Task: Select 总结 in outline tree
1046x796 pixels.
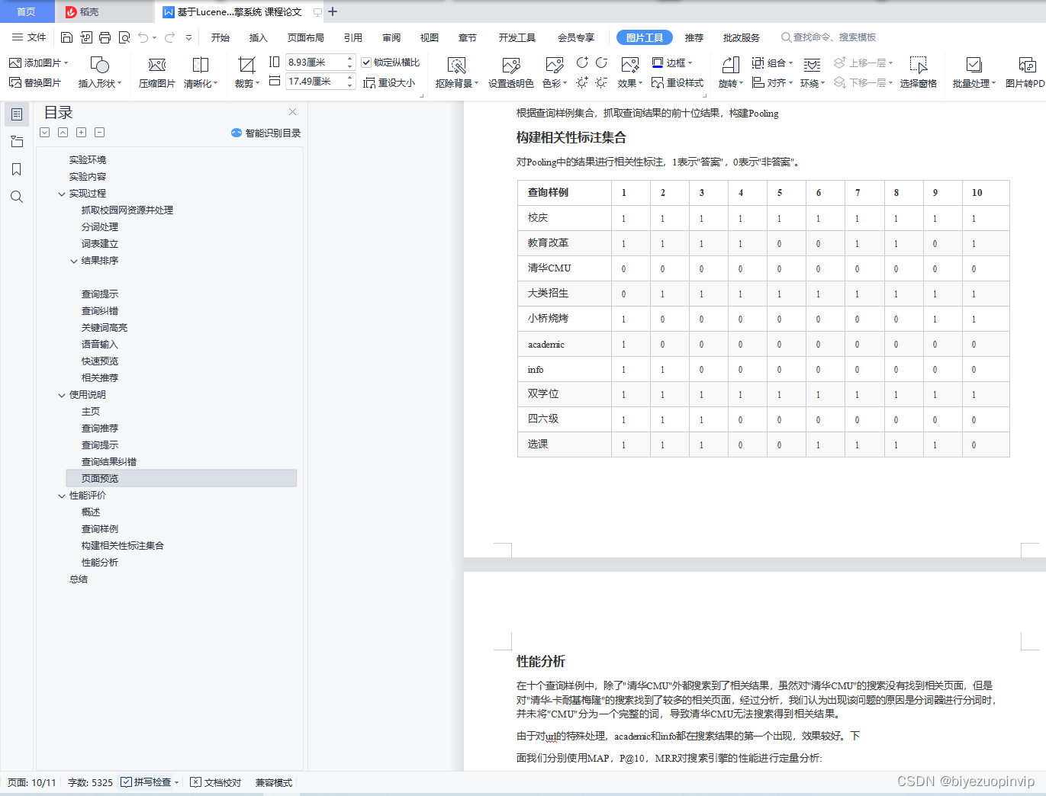Action: (x=79, y=579)
